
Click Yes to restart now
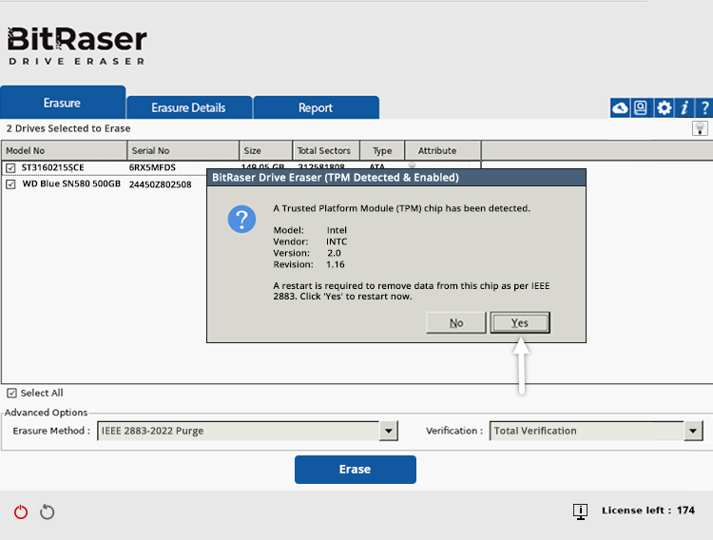point(519,323)
